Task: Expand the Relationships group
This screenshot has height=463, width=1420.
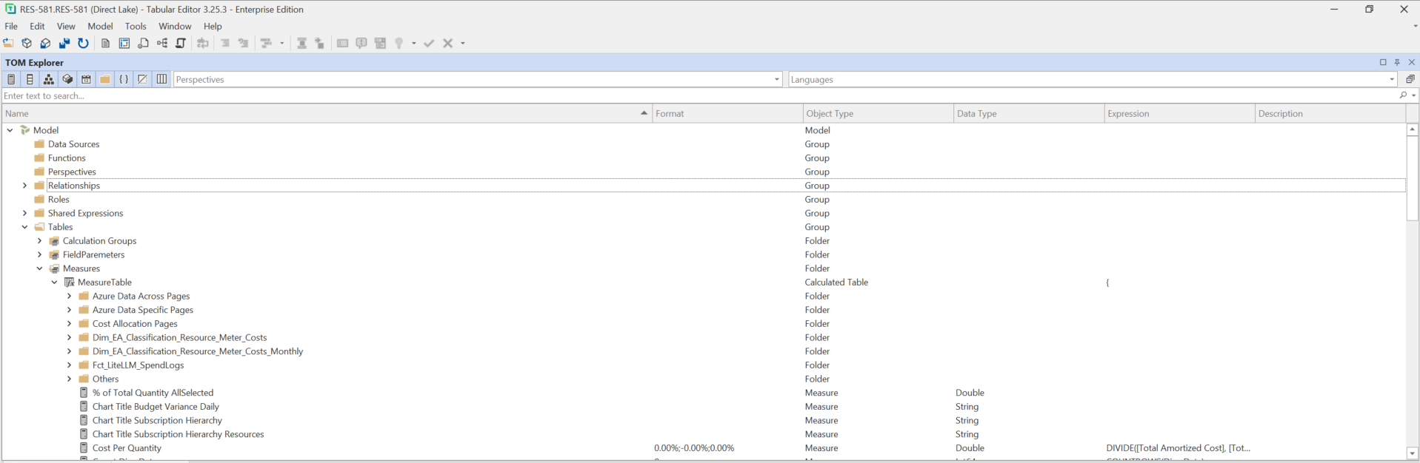Action: pos(25,186)
